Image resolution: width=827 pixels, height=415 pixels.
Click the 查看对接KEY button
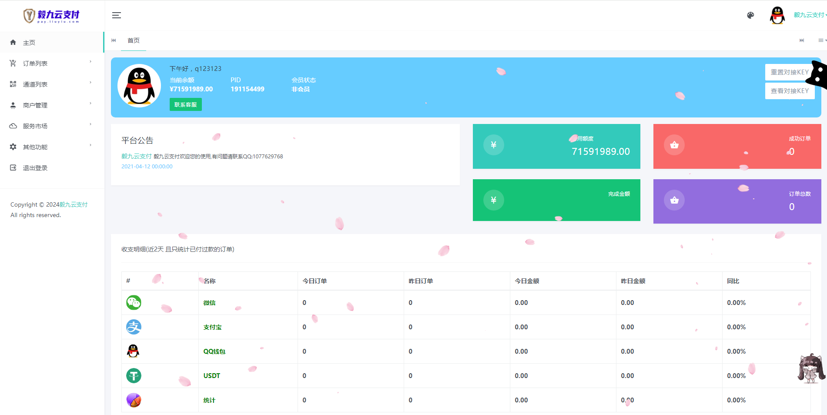(789, 91)
